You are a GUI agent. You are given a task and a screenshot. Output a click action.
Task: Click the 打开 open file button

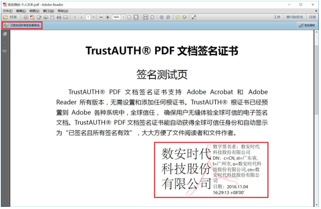tap(10, 17)
